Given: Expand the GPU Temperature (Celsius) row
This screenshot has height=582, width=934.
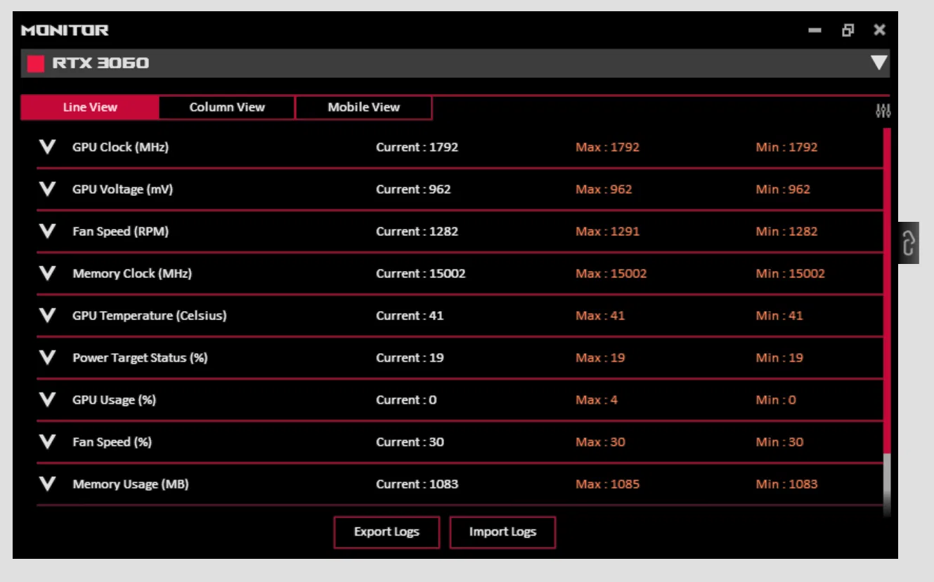Looking at the screenshot, I should pos(47,315).
